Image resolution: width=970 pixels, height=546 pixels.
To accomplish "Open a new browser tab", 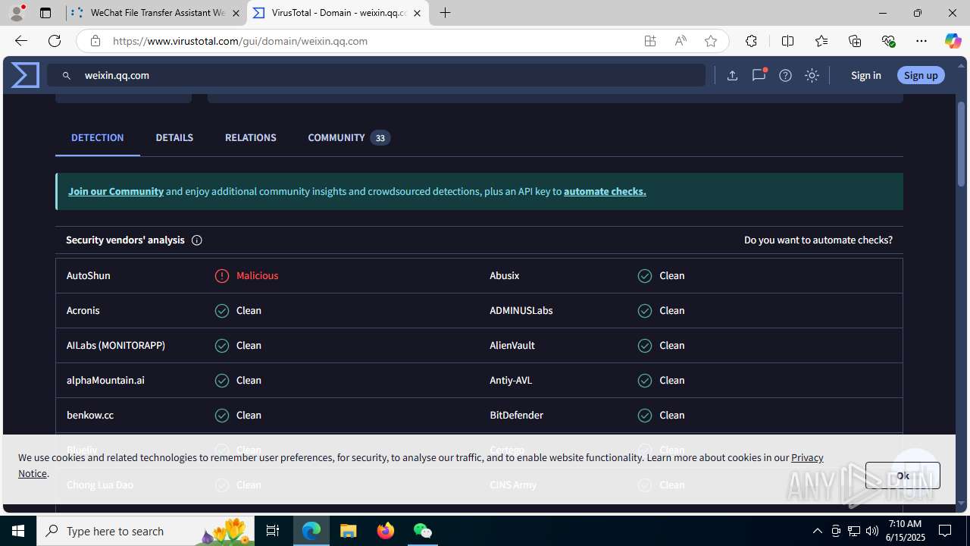I will pyautogui.click(x=446, y=13).
